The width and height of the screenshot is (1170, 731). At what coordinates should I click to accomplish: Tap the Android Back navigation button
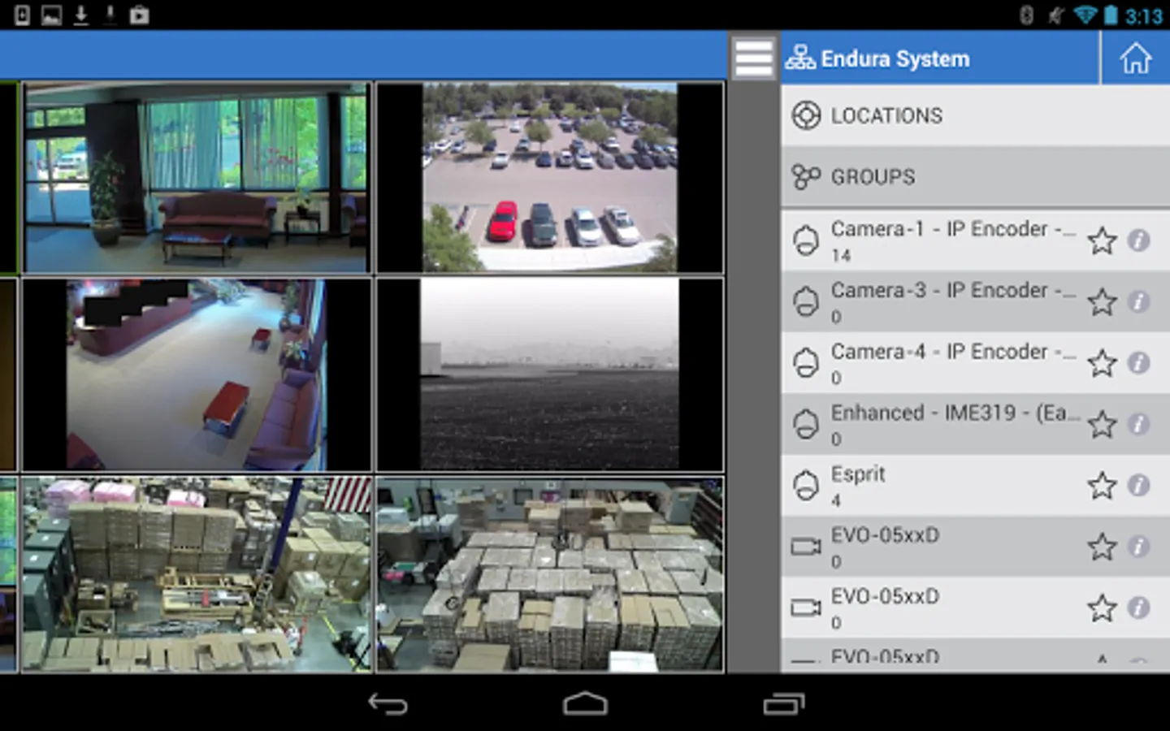(x=388, y=703)
